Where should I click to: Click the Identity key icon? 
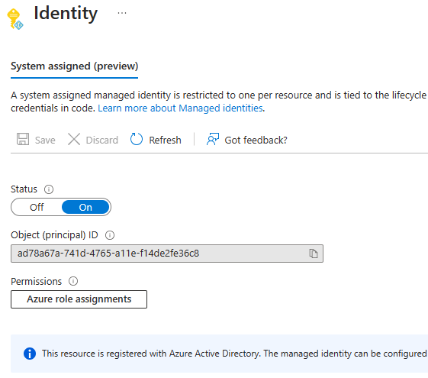pos(15,19)
